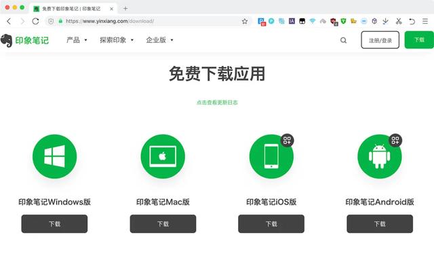Click the browser forward arrow
The image size is (434, 260).
(x=22, y=21)
